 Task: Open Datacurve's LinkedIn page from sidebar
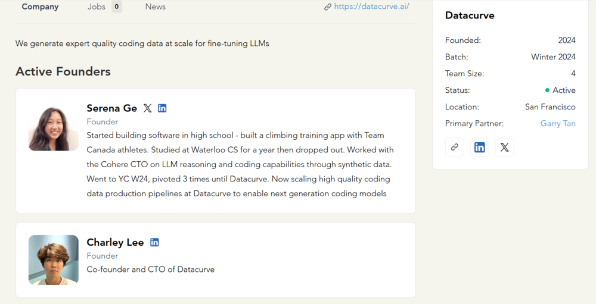tap(480, 147)
